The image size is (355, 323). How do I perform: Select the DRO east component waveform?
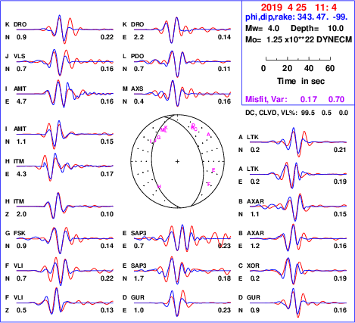[182, 30]
